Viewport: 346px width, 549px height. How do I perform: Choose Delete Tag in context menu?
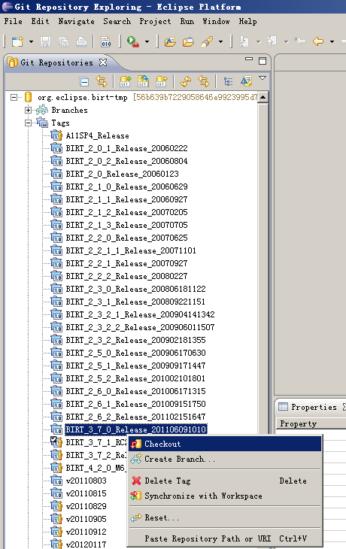coord(225,481)
